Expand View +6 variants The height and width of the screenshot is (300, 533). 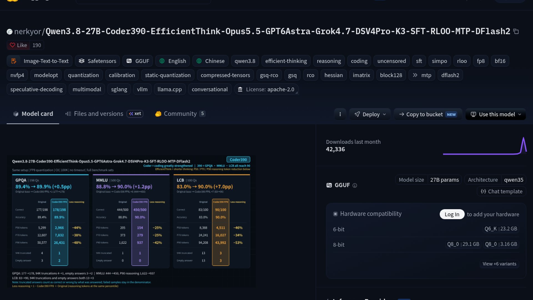[x=499, y=264]
